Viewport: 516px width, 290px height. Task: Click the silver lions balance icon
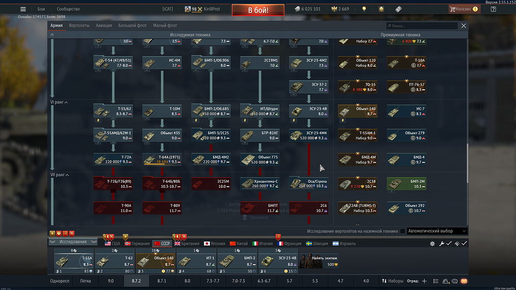(297, 9)
